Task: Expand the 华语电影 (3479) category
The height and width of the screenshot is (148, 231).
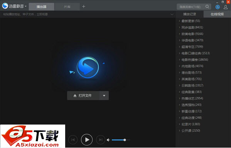Action: 179,40
